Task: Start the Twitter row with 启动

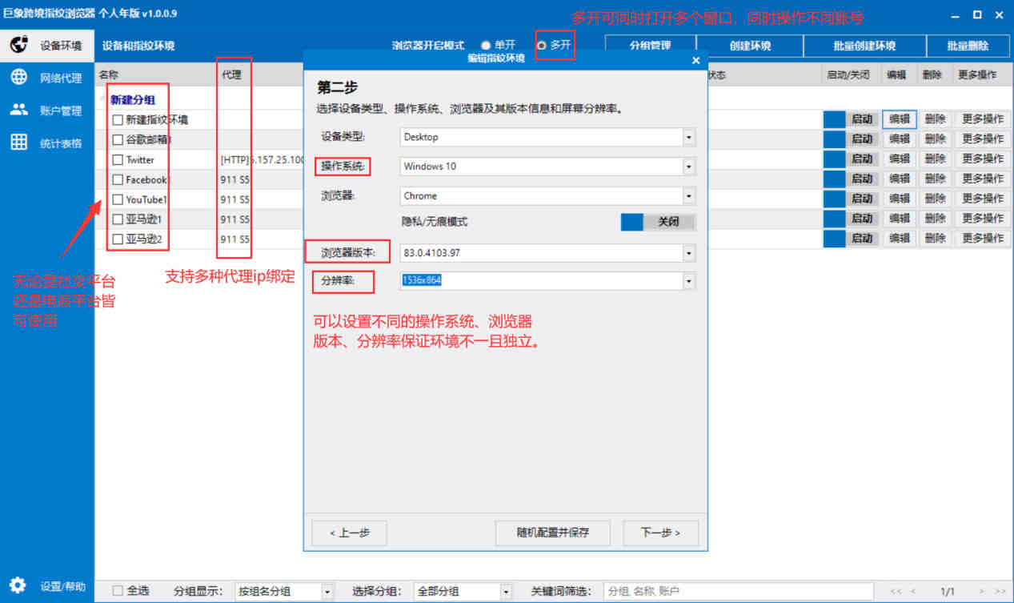Action: [851, 159]
